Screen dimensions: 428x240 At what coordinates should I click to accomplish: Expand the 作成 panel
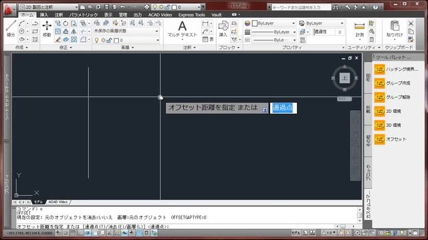pos(22,47)
